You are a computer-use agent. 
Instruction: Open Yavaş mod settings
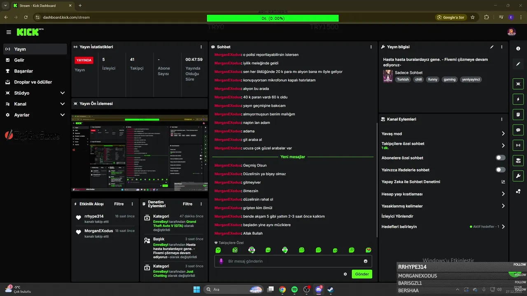(x=443, y=134)
